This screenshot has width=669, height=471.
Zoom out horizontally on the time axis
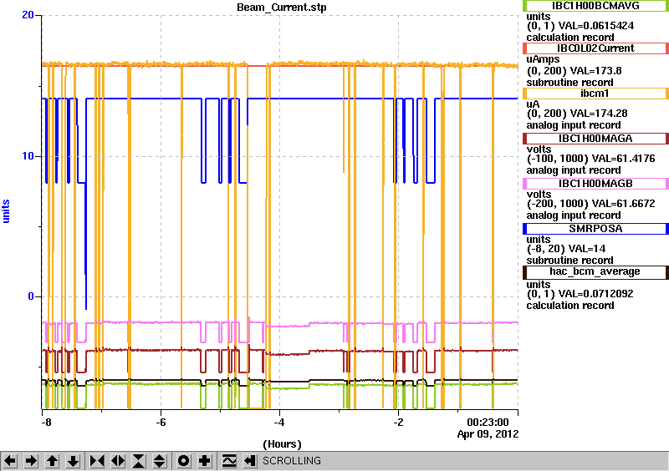tap(118, 461)
